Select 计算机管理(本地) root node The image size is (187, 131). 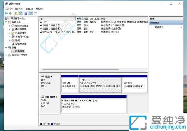[x=17, y=18]
